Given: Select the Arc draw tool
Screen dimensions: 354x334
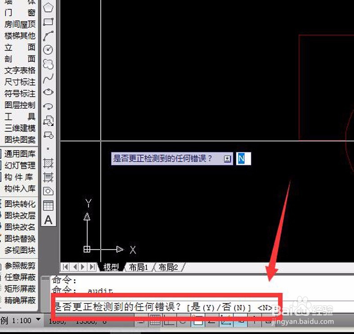Looking at the screenshot, I should [48, 36].
